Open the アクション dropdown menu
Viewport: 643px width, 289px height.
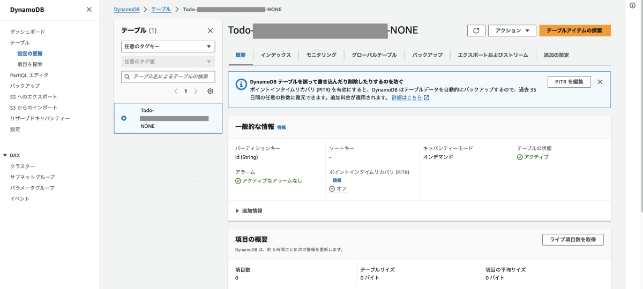[x=512, y=31]
